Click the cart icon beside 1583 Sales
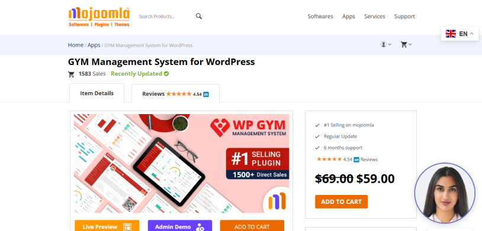The width and height of the screenshot is (482, 231). [x=71, y=74]
